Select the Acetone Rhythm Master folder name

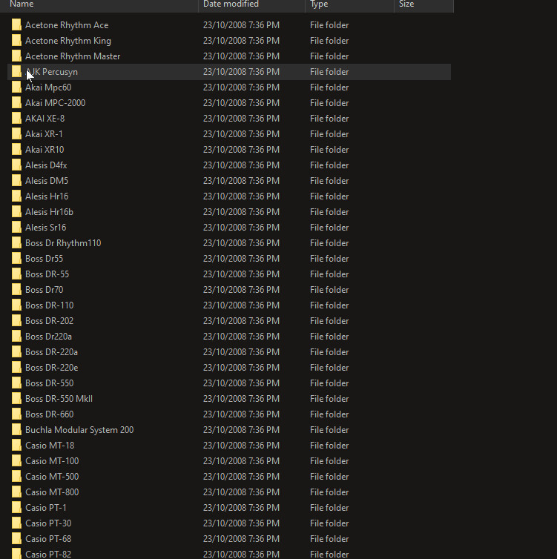coord(73,56)
